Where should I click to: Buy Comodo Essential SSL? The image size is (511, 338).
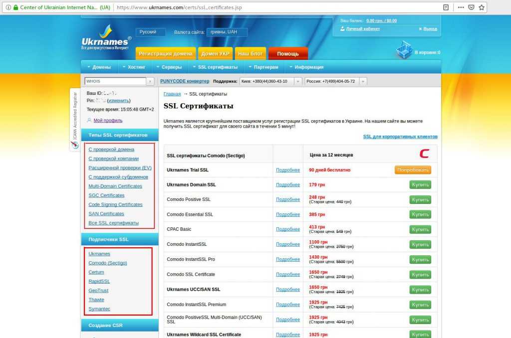420,214
